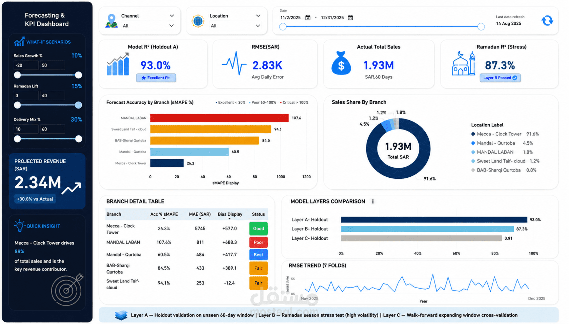569x324 pixels.
Task: Click the Quick Insight lightbulb icon
Action: coord(19,226)
